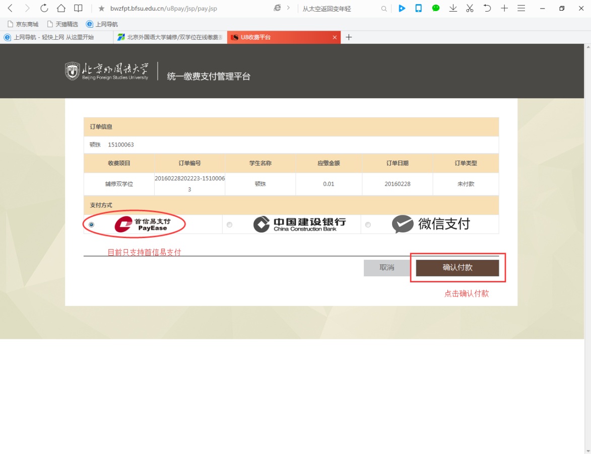Image resolution: width=591 pixels, height=454 pixels.
Task: Open the browser hamburger menu
Action: [521, 8]
